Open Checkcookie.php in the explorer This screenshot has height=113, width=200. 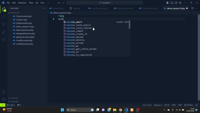(24, 16)
